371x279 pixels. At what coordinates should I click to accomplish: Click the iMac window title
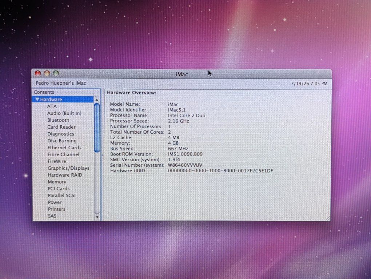coord(182,74)
